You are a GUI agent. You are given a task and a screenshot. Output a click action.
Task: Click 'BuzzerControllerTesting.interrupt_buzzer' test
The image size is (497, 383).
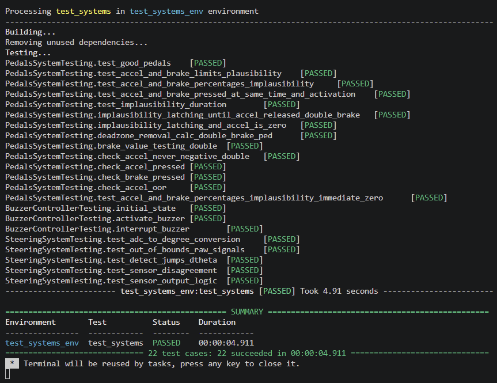coord(97,229)
